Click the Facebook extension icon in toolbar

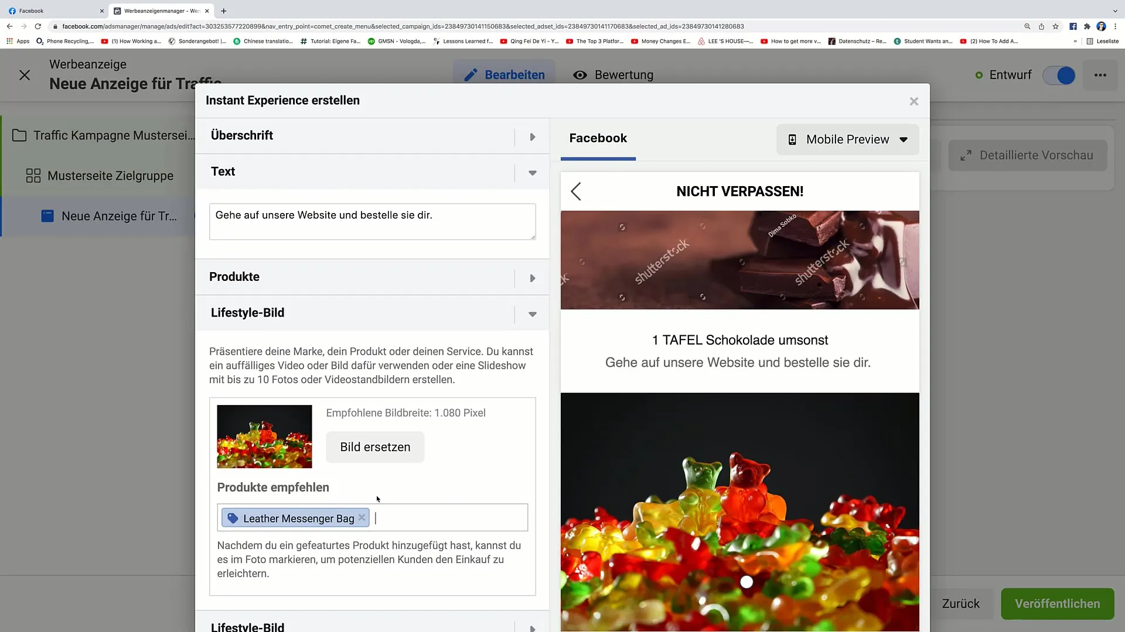1073,26
